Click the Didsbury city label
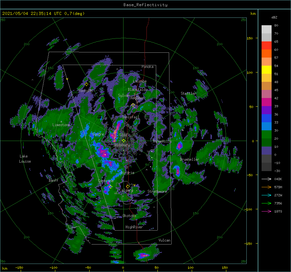Image resolution: width=291 pixels, height=272 pixels. [x=122, y=145]
